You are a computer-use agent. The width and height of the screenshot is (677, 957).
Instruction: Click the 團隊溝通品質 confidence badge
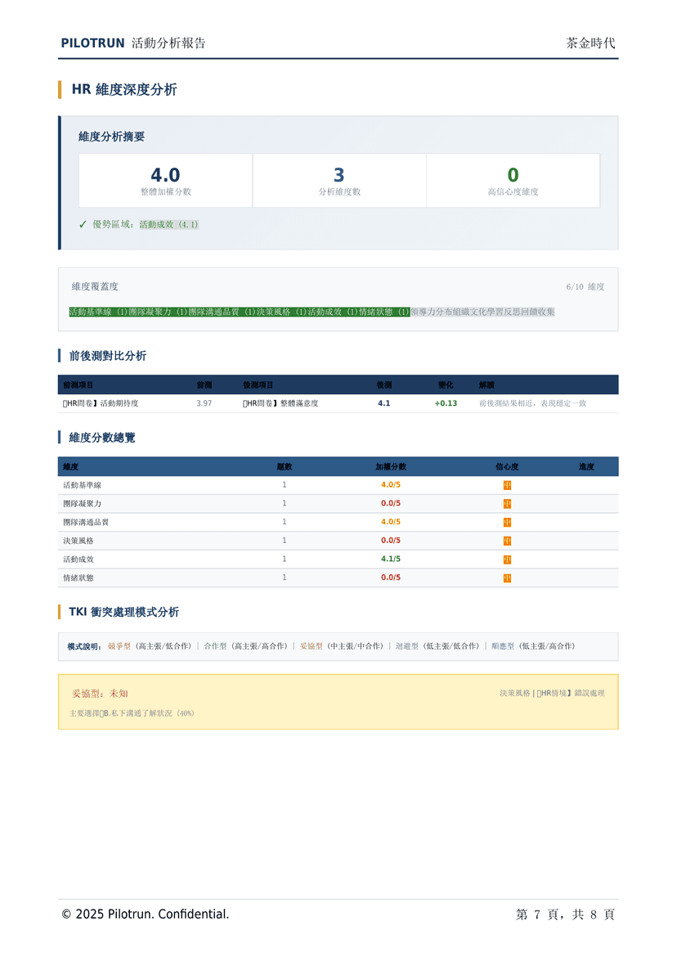point(506,522)
